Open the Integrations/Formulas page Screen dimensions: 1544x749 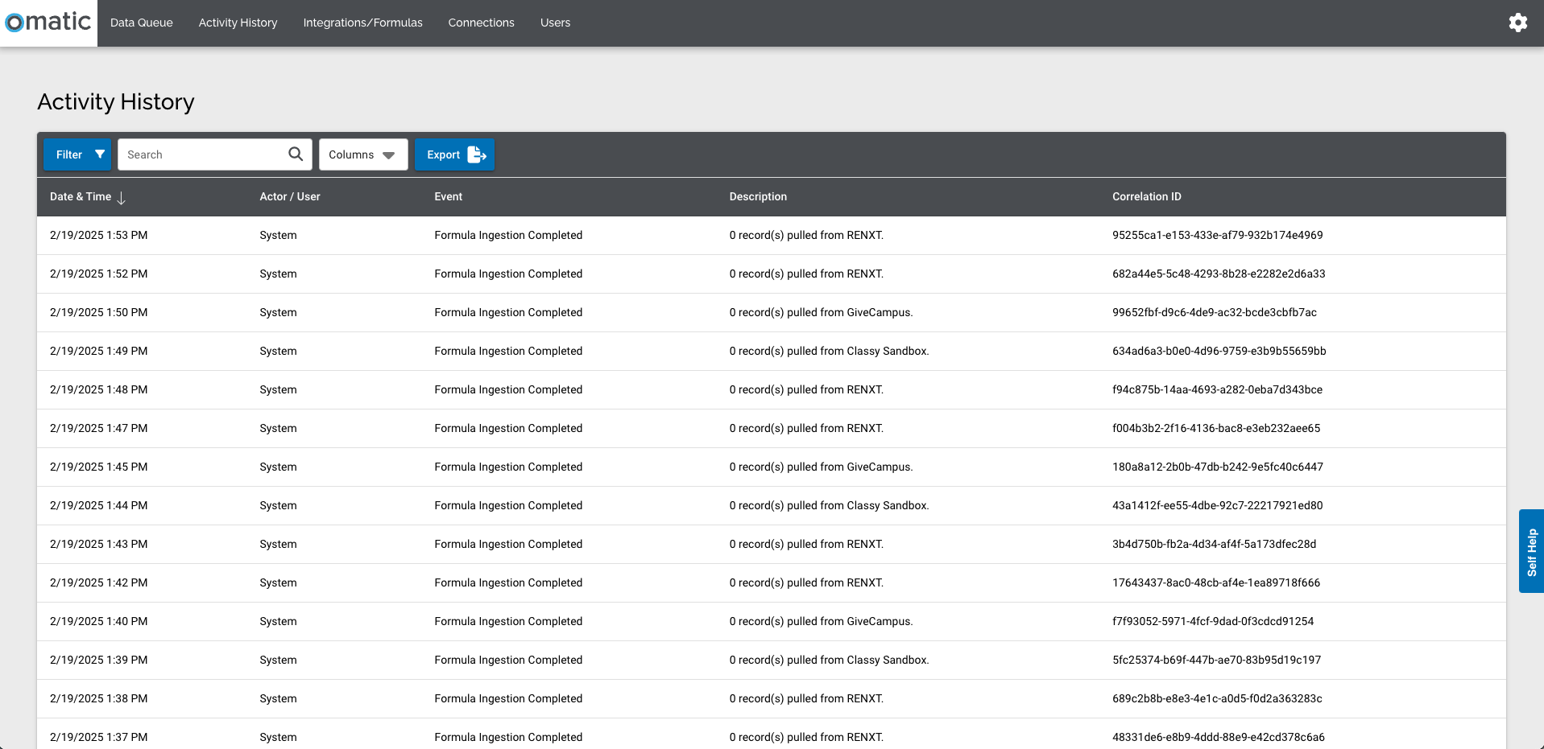click(362, 23)
